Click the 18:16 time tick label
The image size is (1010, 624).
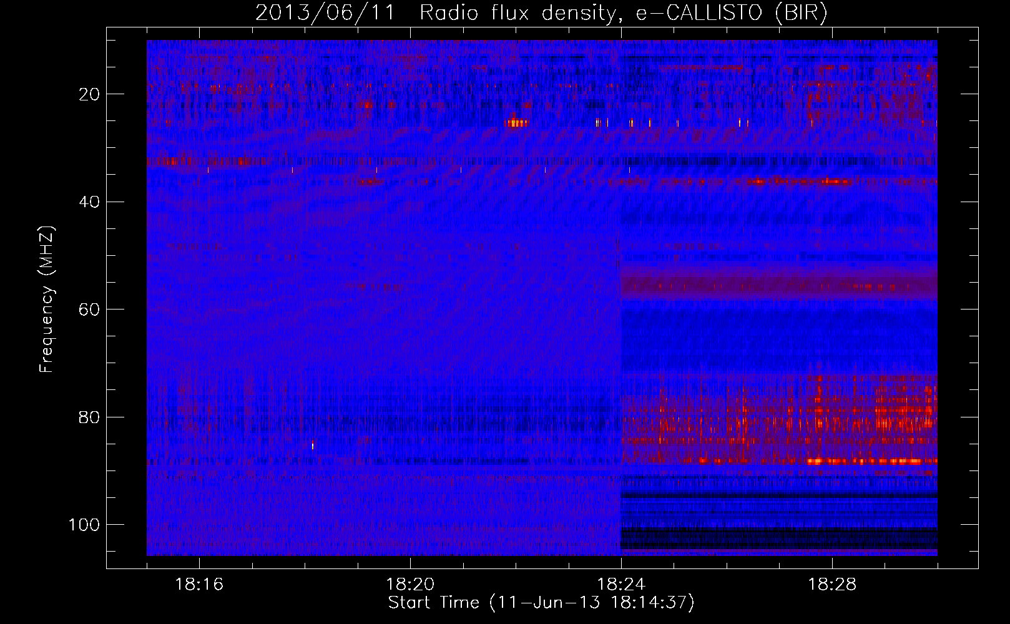click(199, 585)
